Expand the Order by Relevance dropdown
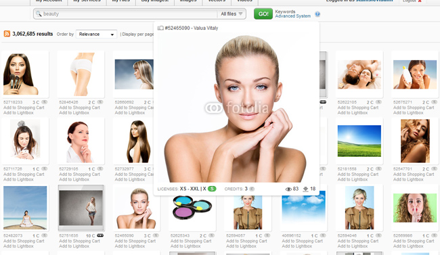Image resolution: width=440 pixels, height=255 pixels. pyautogui.click(x=96, y=34)
